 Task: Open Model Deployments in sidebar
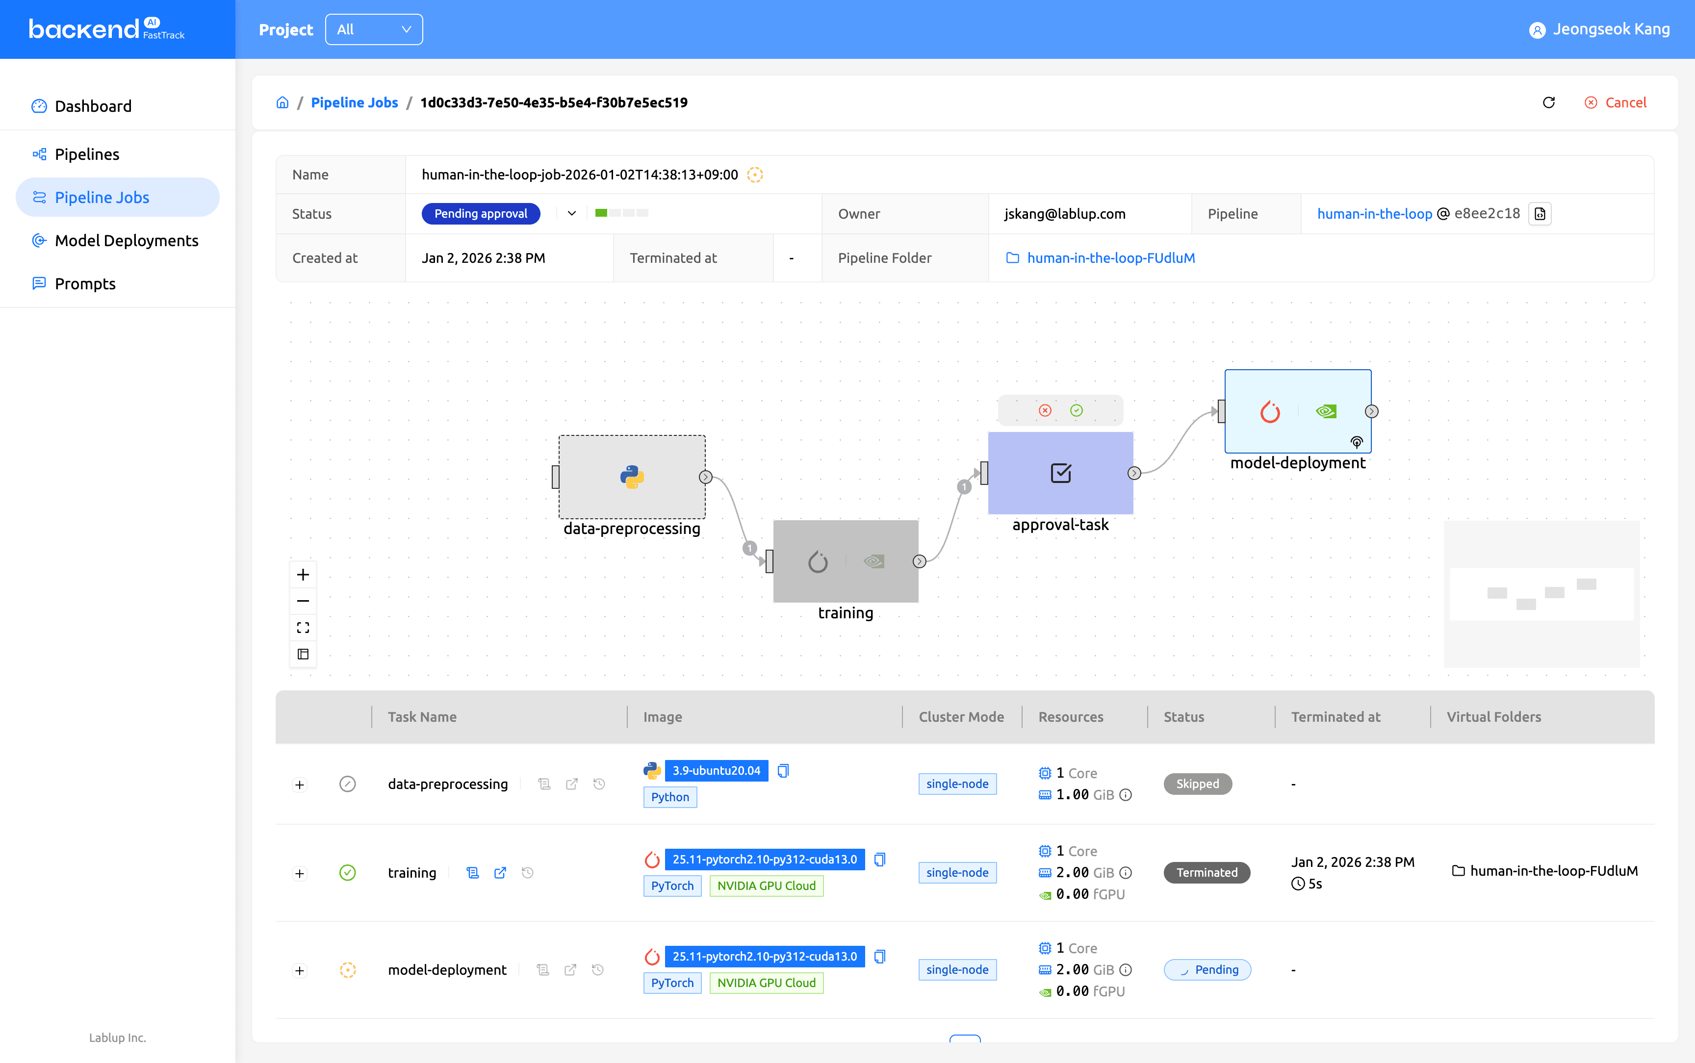coord(127,240)
